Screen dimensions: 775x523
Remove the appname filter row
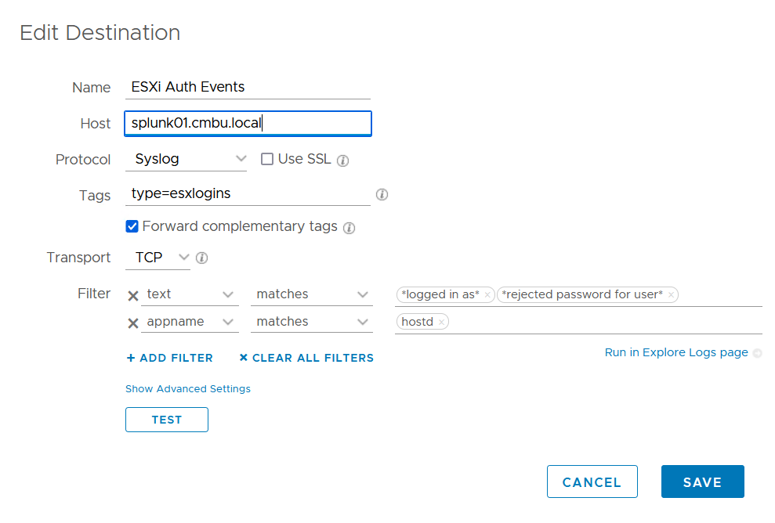[x=133, y=323]
